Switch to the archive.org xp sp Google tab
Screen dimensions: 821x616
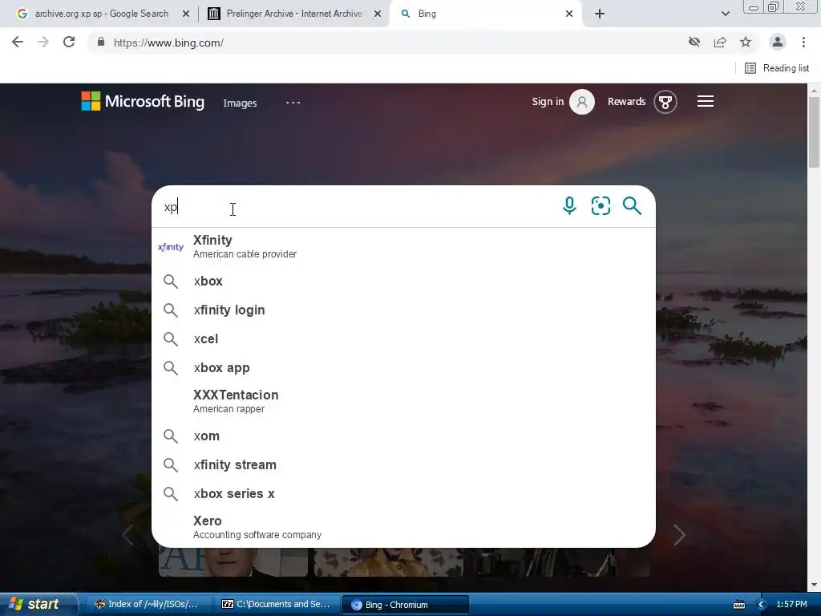102,14
